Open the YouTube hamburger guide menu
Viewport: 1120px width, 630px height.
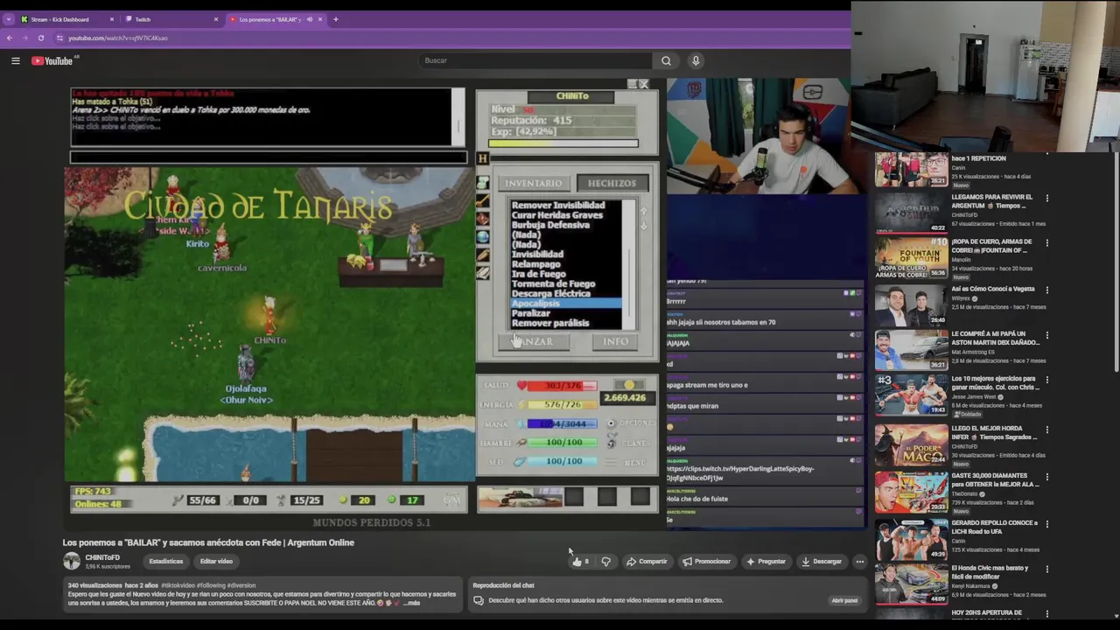pyautogui.click(x=16, y=60)
